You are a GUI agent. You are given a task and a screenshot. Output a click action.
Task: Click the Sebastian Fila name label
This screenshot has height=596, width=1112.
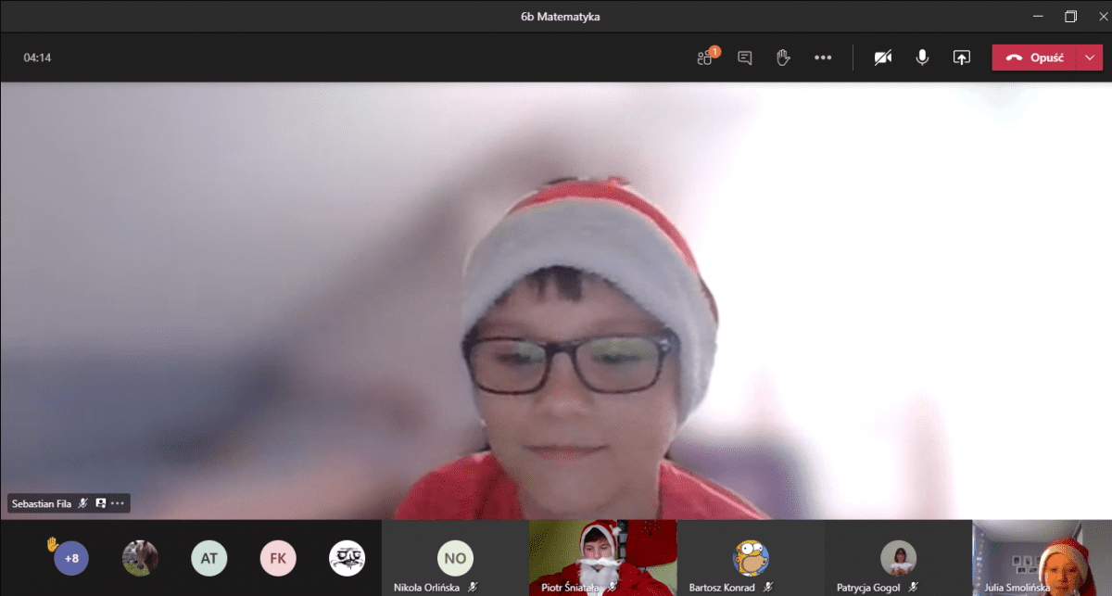[42, 503]
